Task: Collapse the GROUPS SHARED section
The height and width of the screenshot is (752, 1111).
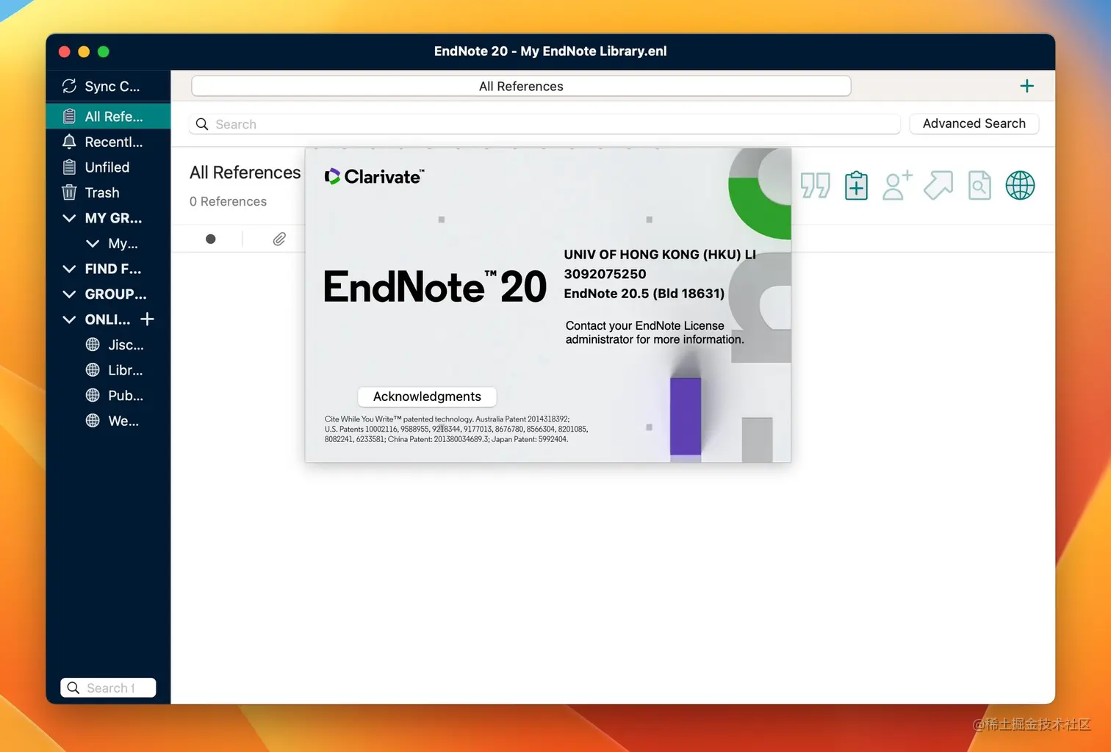Action: [69, 294]
